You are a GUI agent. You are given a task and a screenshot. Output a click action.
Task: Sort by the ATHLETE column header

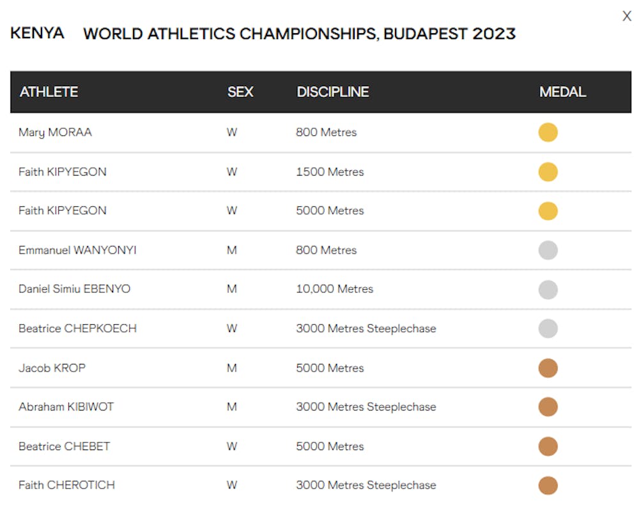coord(49,92)
